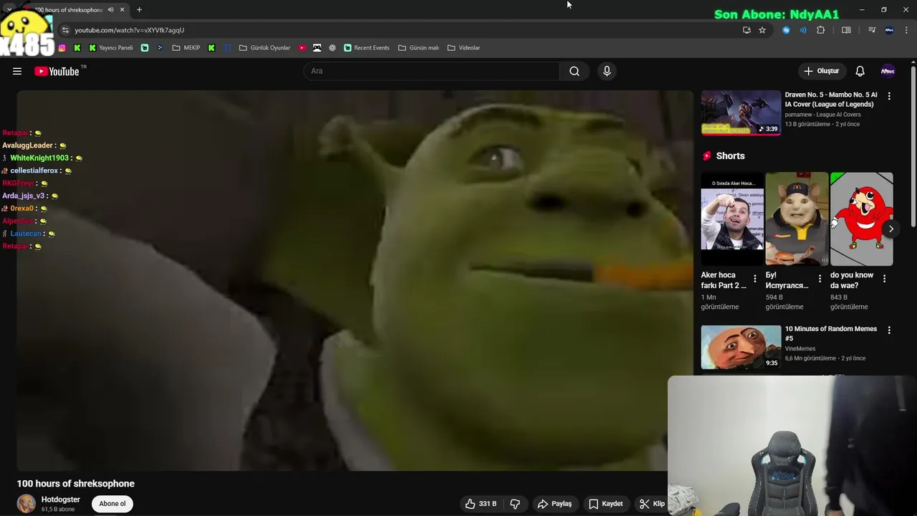Like the video (331 B)

coord(481,504)
